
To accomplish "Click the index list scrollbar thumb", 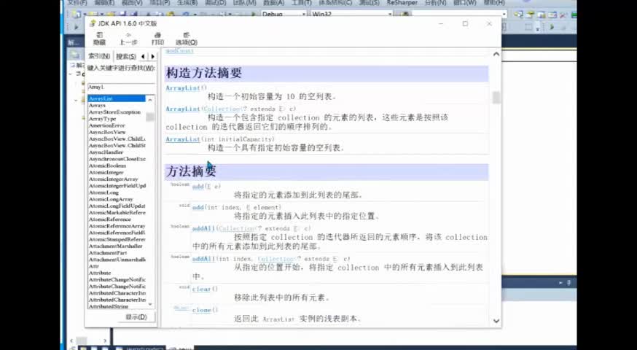I will click(150, 117).
